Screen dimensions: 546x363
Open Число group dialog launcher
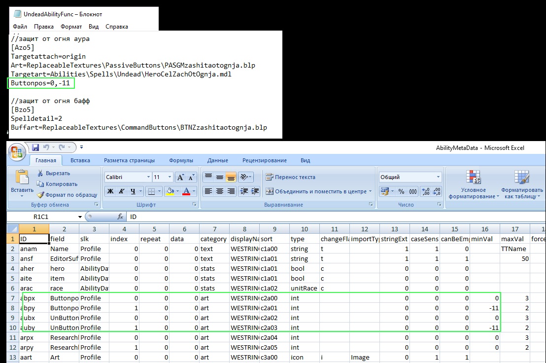coord(439,205)
